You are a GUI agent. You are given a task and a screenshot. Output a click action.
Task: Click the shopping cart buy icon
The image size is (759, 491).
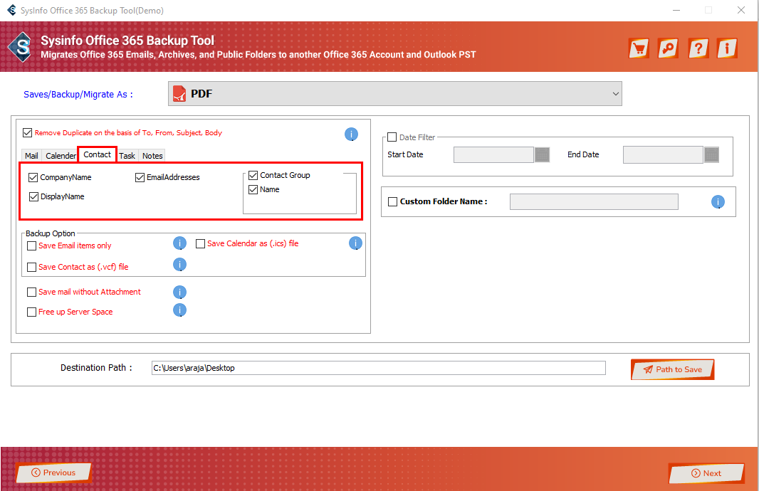(639, 48)
